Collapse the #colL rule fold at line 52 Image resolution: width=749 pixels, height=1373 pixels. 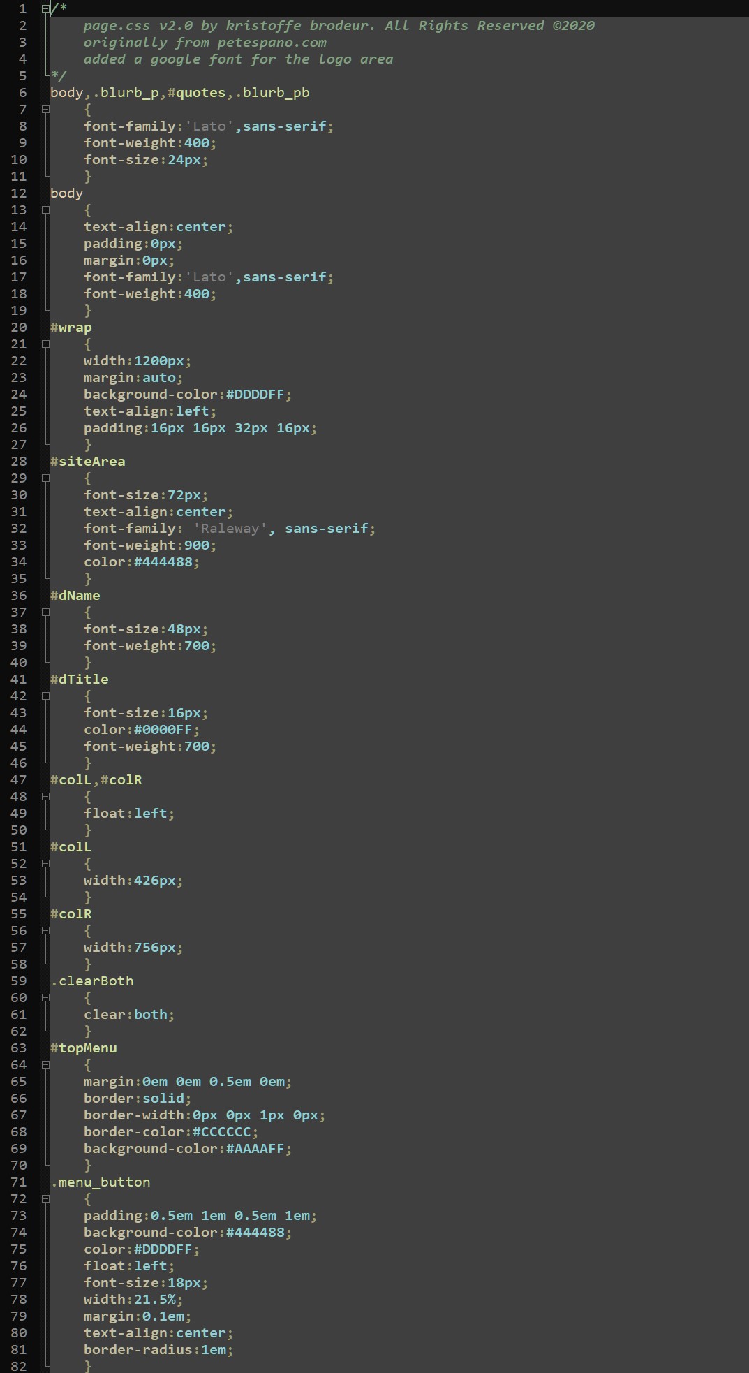coord(45,864)
